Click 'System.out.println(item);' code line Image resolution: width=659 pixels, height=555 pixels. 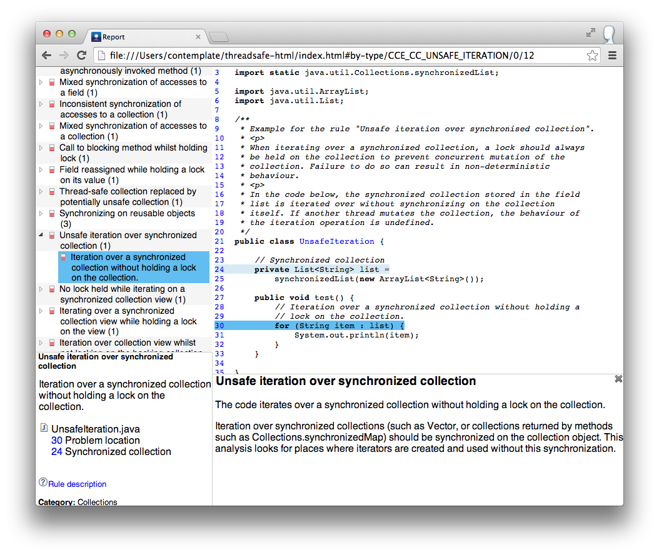[x=356, y=335]
